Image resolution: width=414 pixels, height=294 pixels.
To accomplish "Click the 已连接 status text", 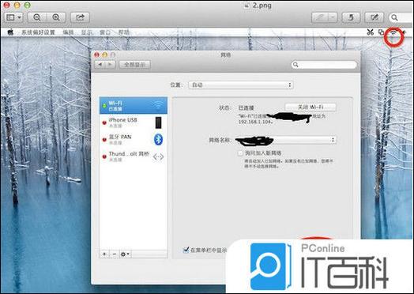I will pos(246,107).
